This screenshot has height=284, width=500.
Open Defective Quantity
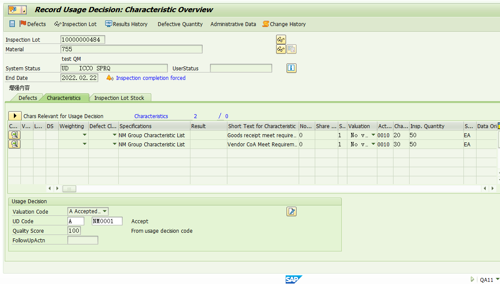180,24
